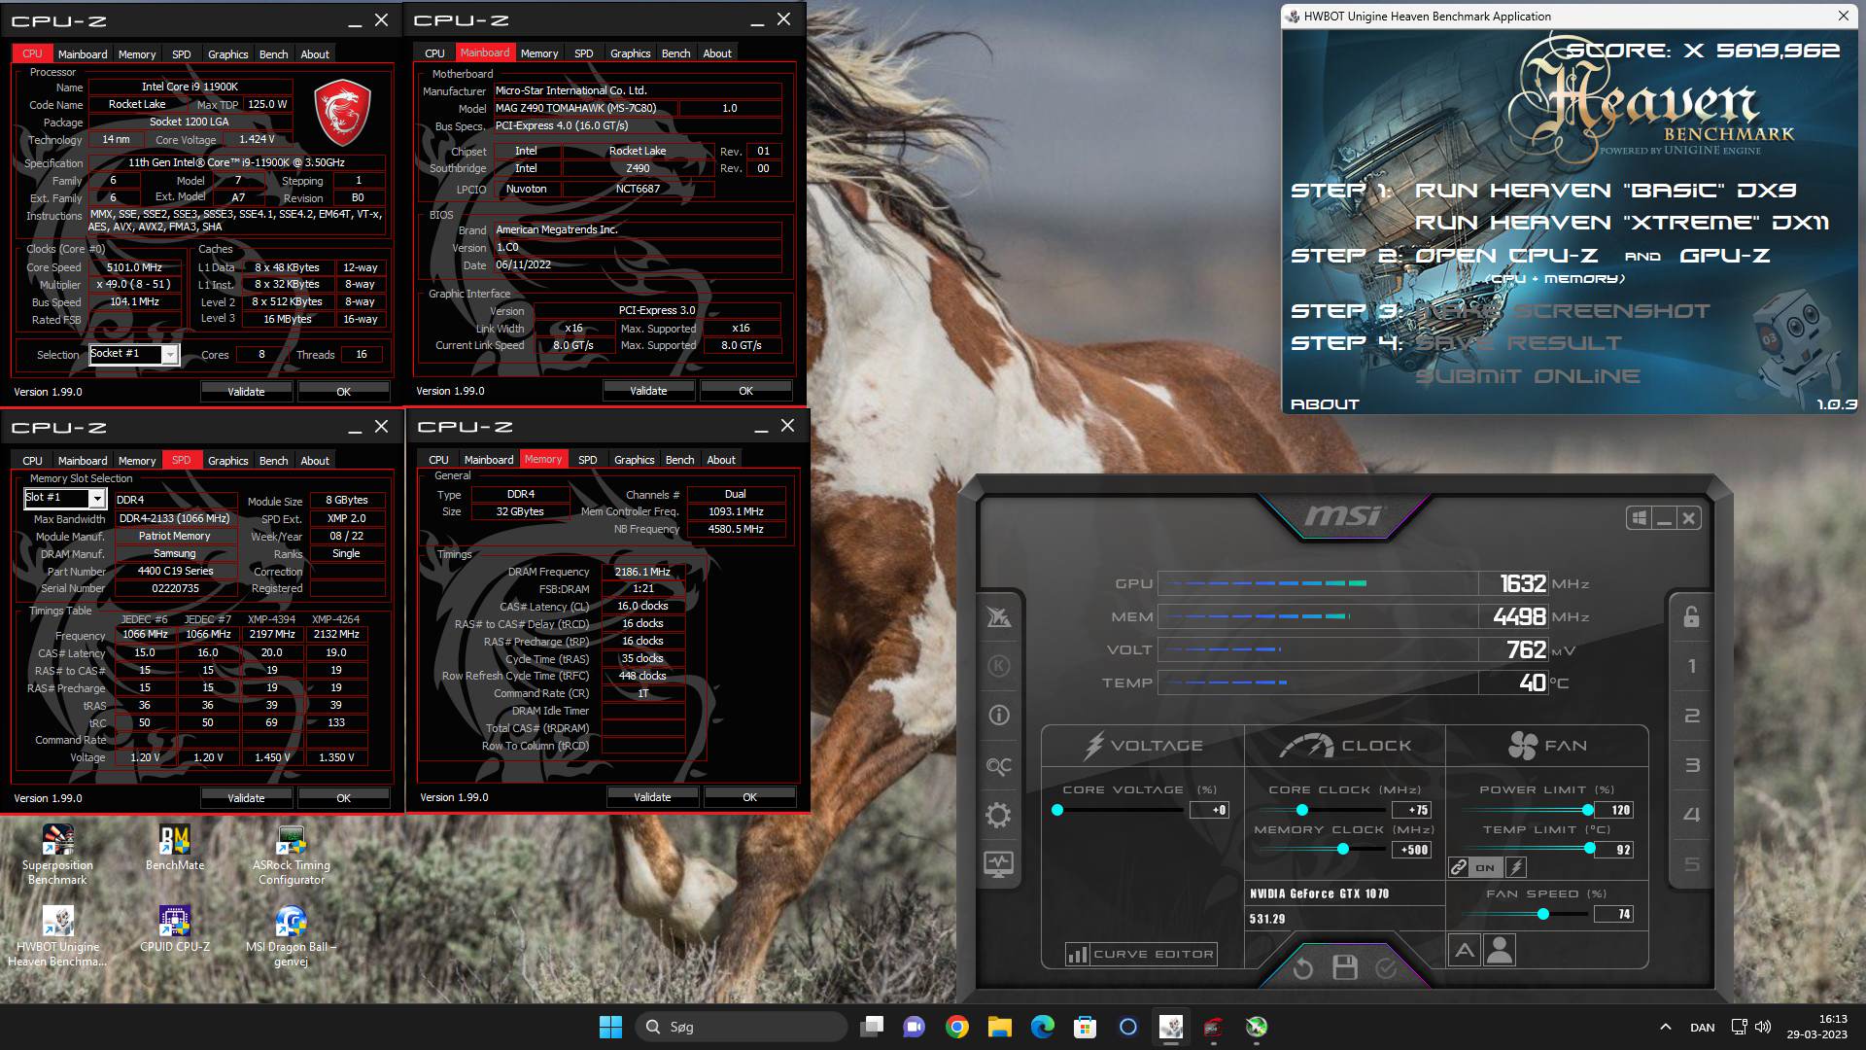Click 'Run Heaven Basic DX9' step
The image size is (1866, 1050).
tap(1606, 191)
